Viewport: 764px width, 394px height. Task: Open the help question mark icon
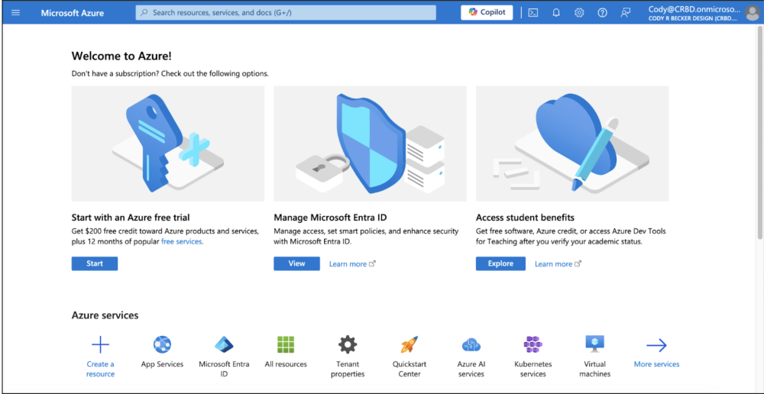point(602,13)
